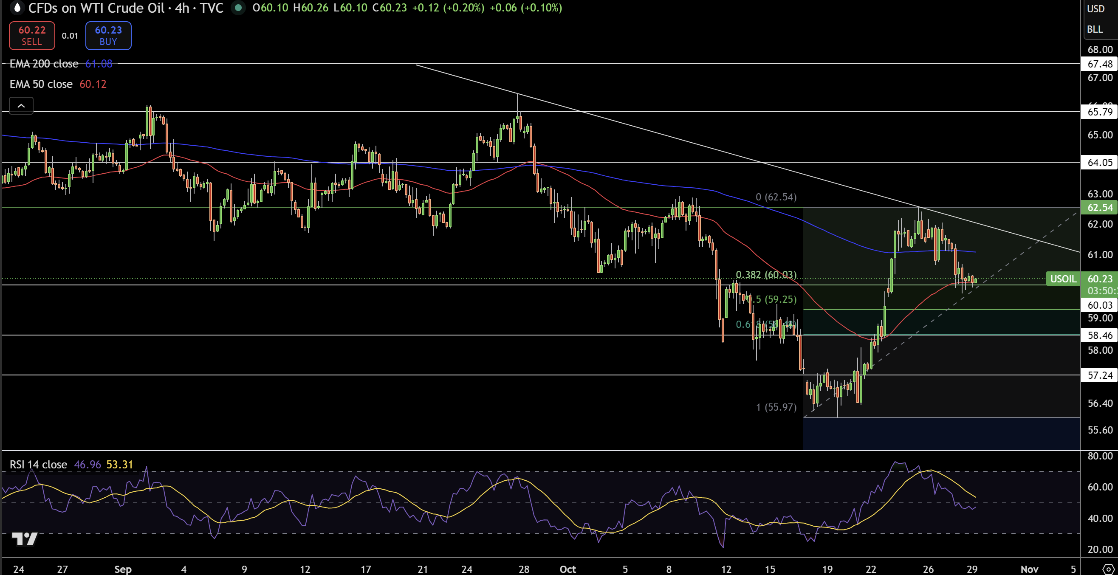Viewport: 1118px width, 575px height.
Task: Click the 65.79 price level tag
Action: tap(1099, 112)
